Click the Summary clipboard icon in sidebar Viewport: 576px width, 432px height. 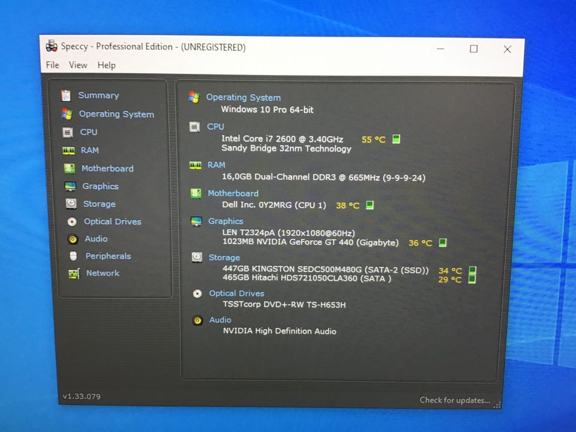coord(66,95)
